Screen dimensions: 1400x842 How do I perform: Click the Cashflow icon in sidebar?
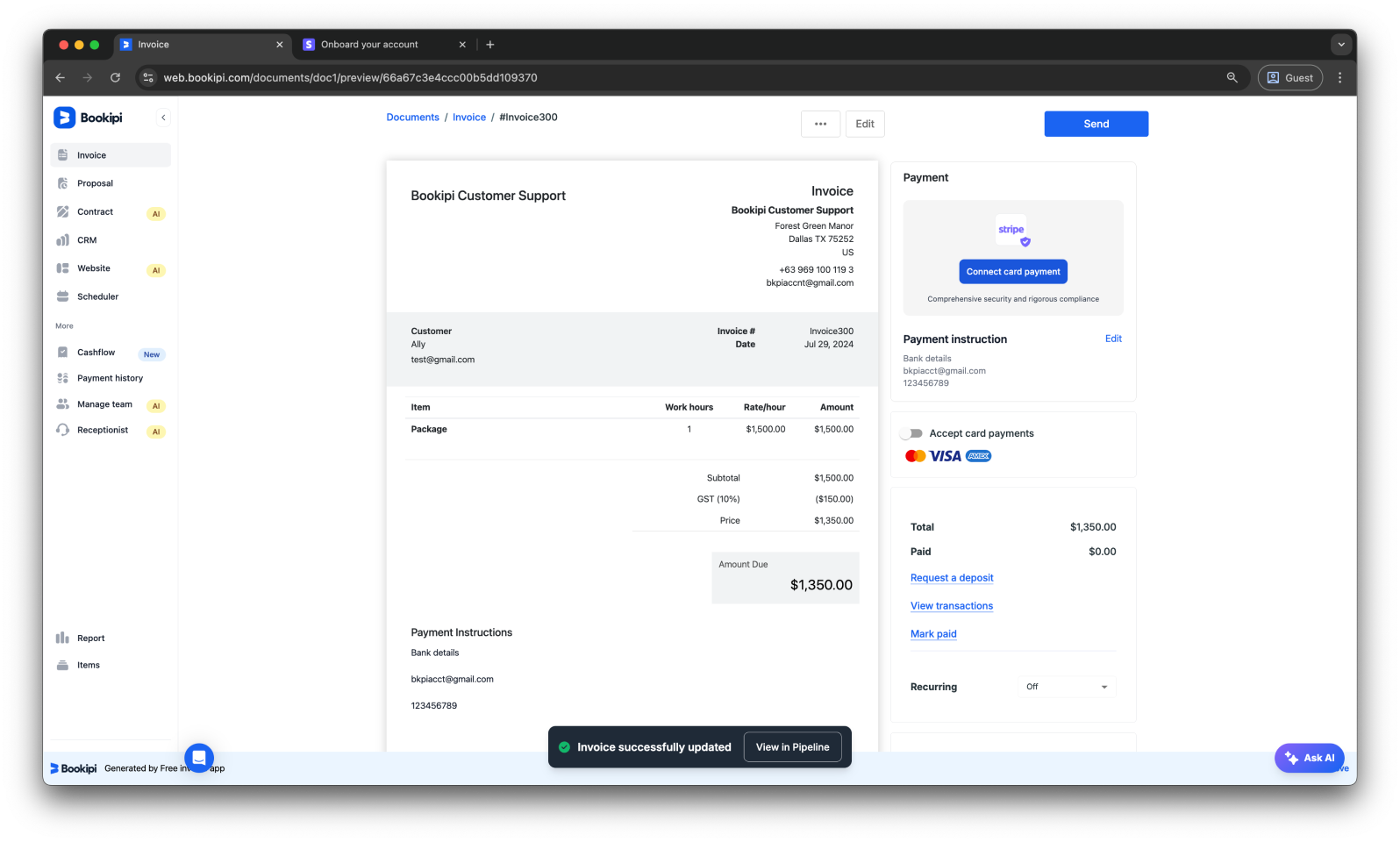62,353
